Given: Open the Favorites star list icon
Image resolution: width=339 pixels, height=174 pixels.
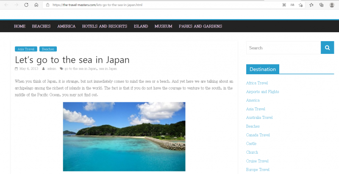Looking at the screenshot, I should 311,5.
